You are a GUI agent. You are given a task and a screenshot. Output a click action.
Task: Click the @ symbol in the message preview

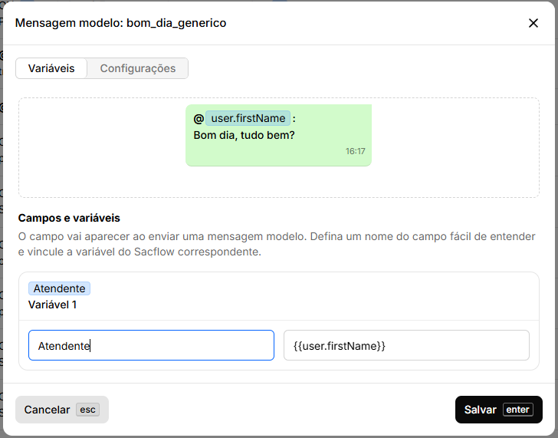click(x=199, y=119)
